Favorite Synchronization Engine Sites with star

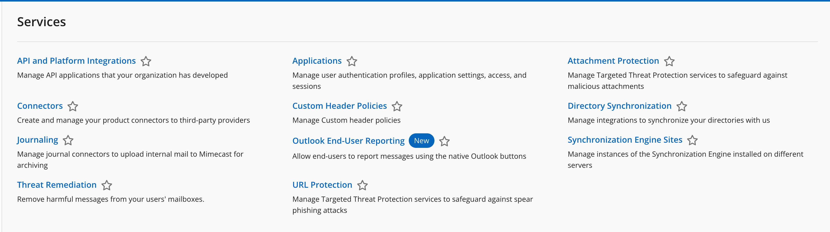click(x=693, y=140)
